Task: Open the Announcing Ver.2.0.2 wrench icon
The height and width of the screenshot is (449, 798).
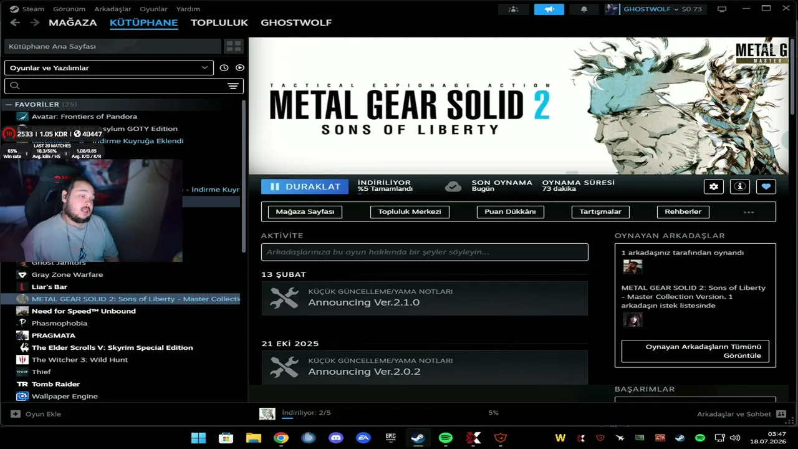Action: pyautogui.click(x=284, y=367)
